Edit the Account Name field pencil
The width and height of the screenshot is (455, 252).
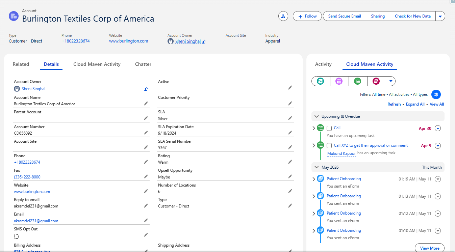(x=146, y=104)
